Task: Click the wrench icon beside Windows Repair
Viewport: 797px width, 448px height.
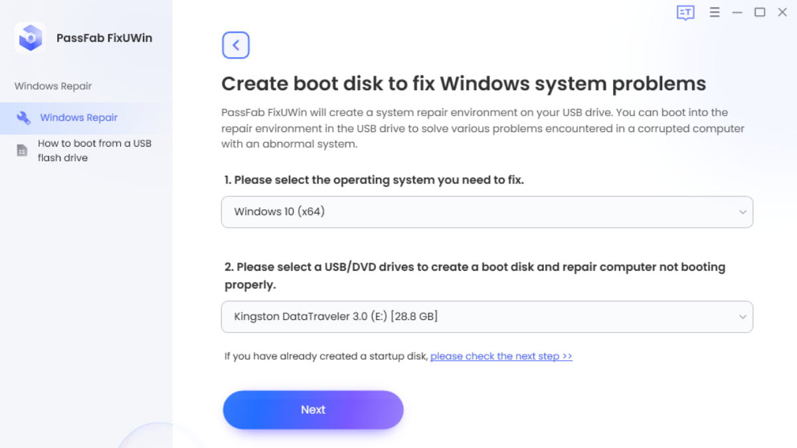Action: (23, 118)
